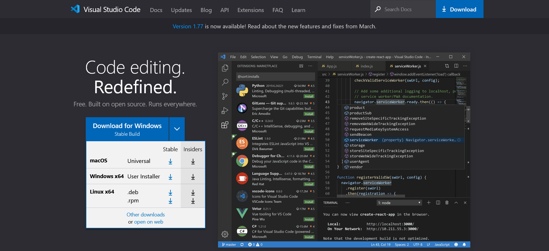Click feedback smiley in status bar
Screen dimensions: 549x251
pos(456,244)
